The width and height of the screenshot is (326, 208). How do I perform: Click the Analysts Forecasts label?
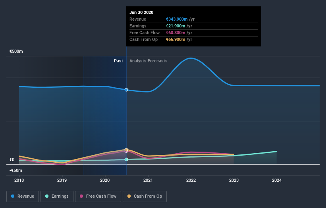[148, 61]
